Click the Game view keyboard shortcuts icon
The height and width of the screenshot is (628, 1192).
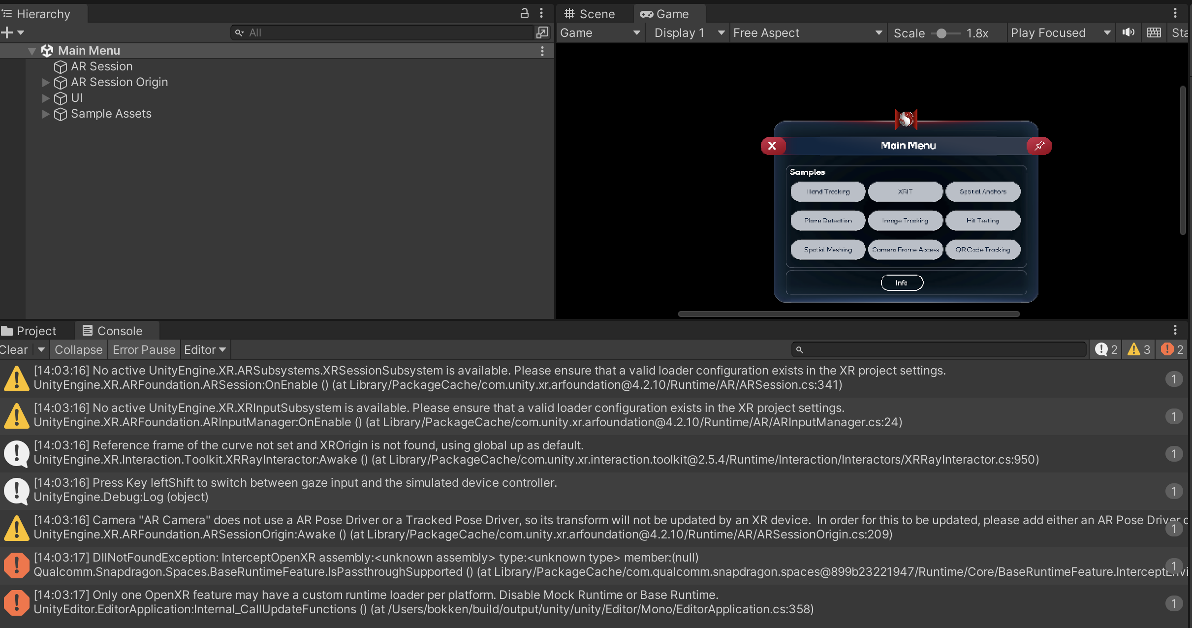tap(1154, 32)
